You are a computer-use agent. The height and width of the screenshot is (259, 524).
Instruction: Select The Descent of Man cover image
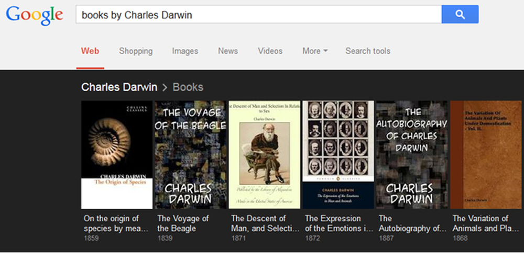[x=264, y=155]
